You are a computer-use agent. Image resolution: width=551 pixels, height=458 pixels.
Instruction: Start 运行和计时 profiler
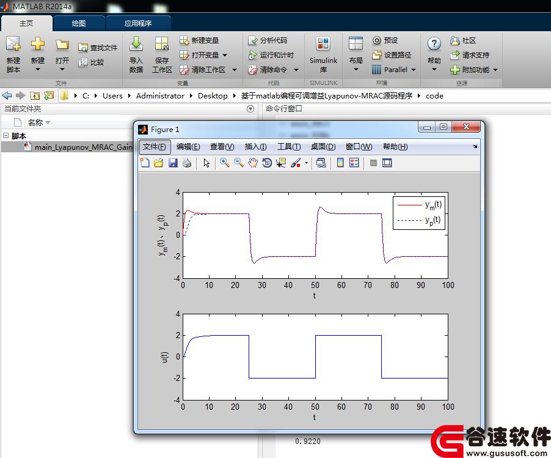pos(271,55)
